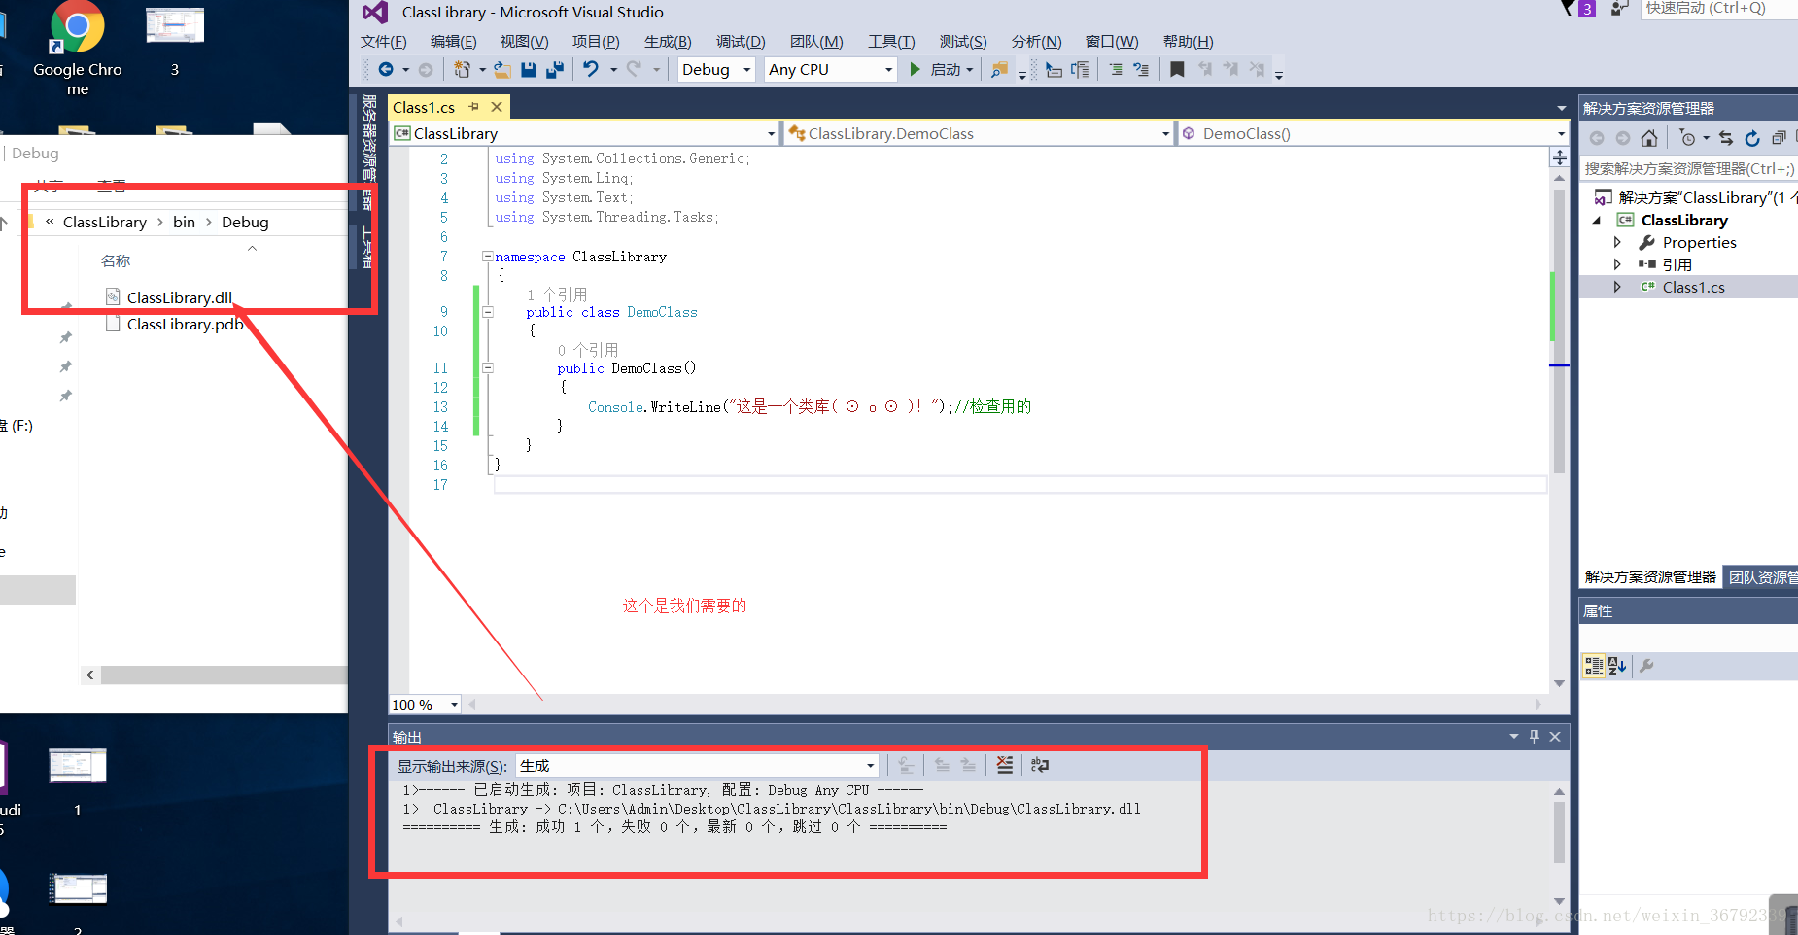Close the Class1.cs tab

(x=497, y=107)
